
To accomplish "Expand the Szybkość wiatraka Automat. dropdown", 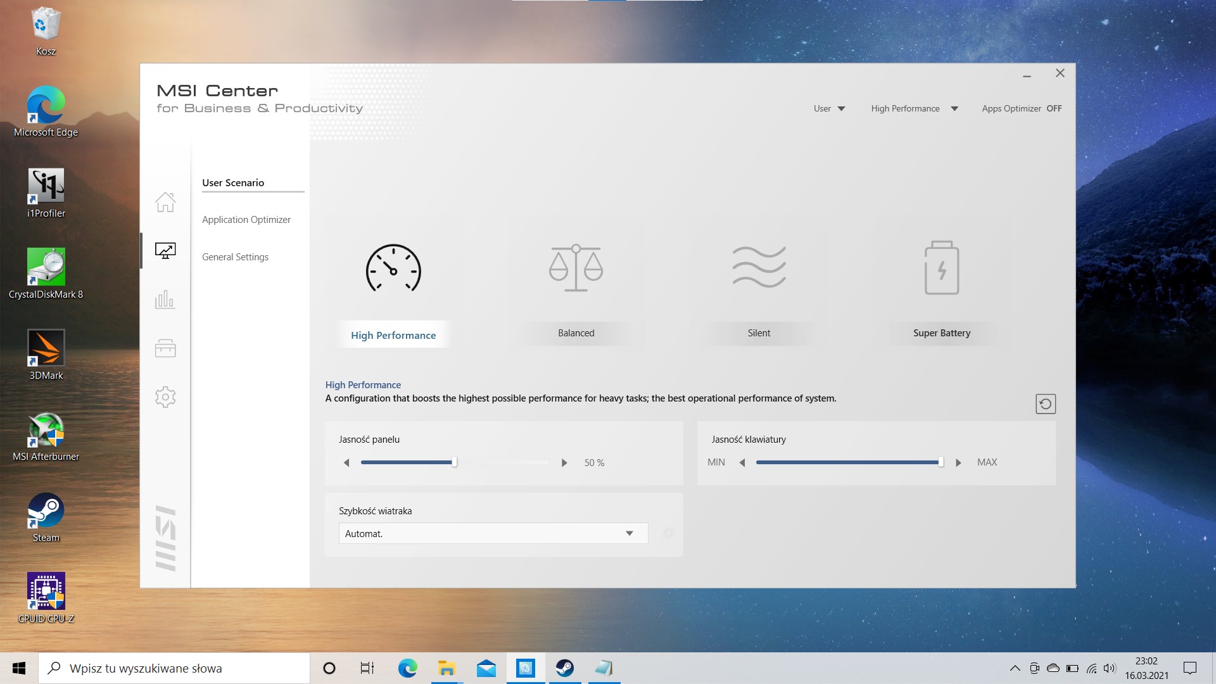I will click(x=493, y=533).
